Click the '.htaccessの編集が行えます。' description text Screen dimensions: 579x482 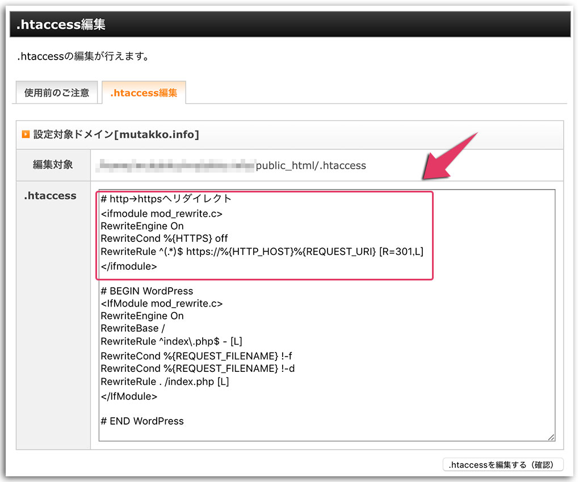point(83,57)
